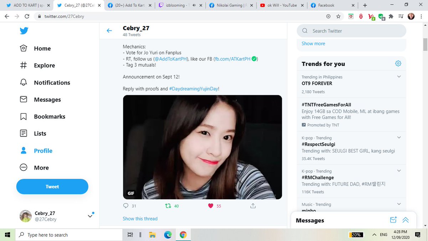Image resolution: width=428 pixels, height=241 pixels.
Task: Close the Cebry_27 browser tab
Action: pos(99,5)
